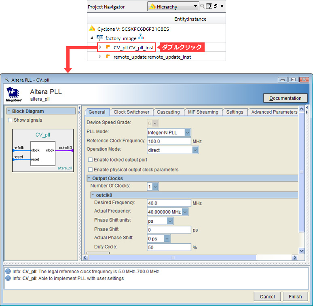
Task: Click the hierarchy icon after factory_image
Action: point(141,37)
